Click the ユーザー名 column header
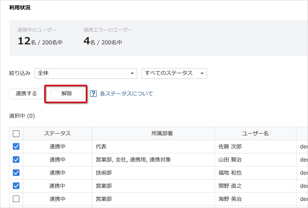Image resolution: width=308 pixels, height=208 pixels. pyautogui.click(x=255, y=133)
